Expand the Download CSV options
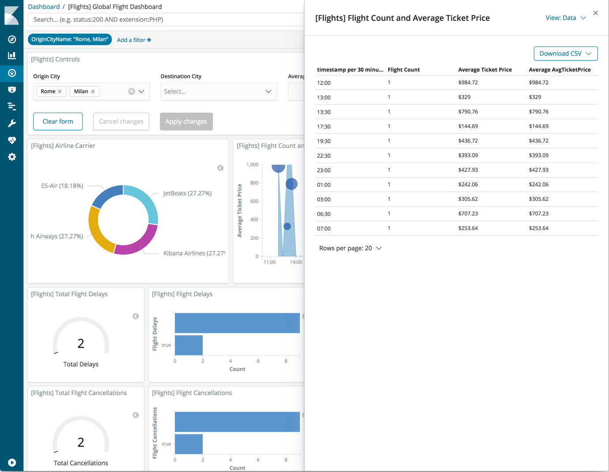This screenshot has width=609, height=472. point(566,53)
